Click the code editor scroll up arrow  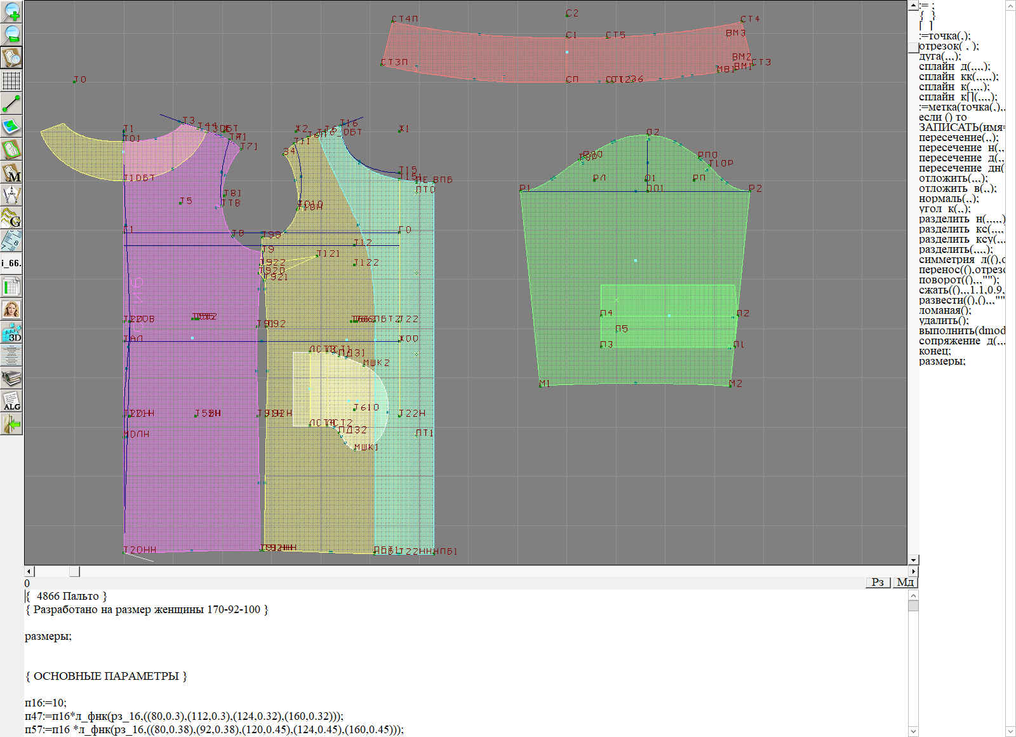[913, 595]
